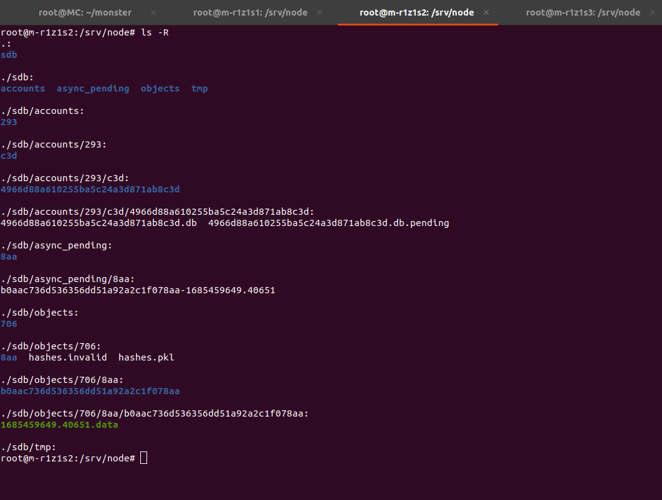Screen dimensions: 662x500
Task: Click the .db.pending file name
Action: point(329,223)
